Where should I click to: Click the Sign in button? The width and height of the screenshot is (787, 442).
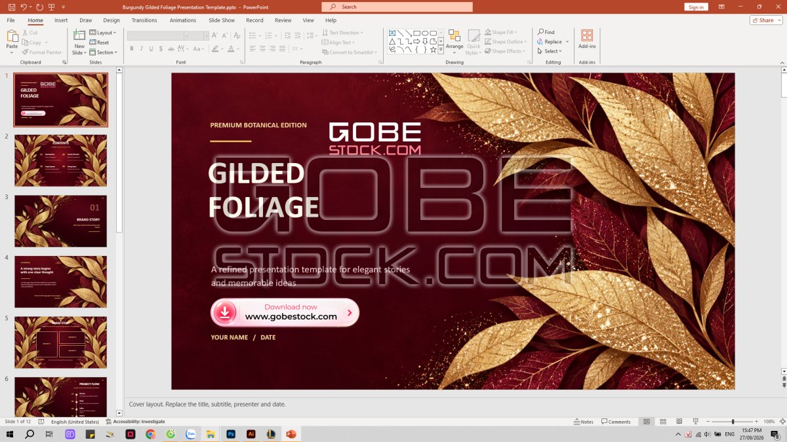(696, 7)
